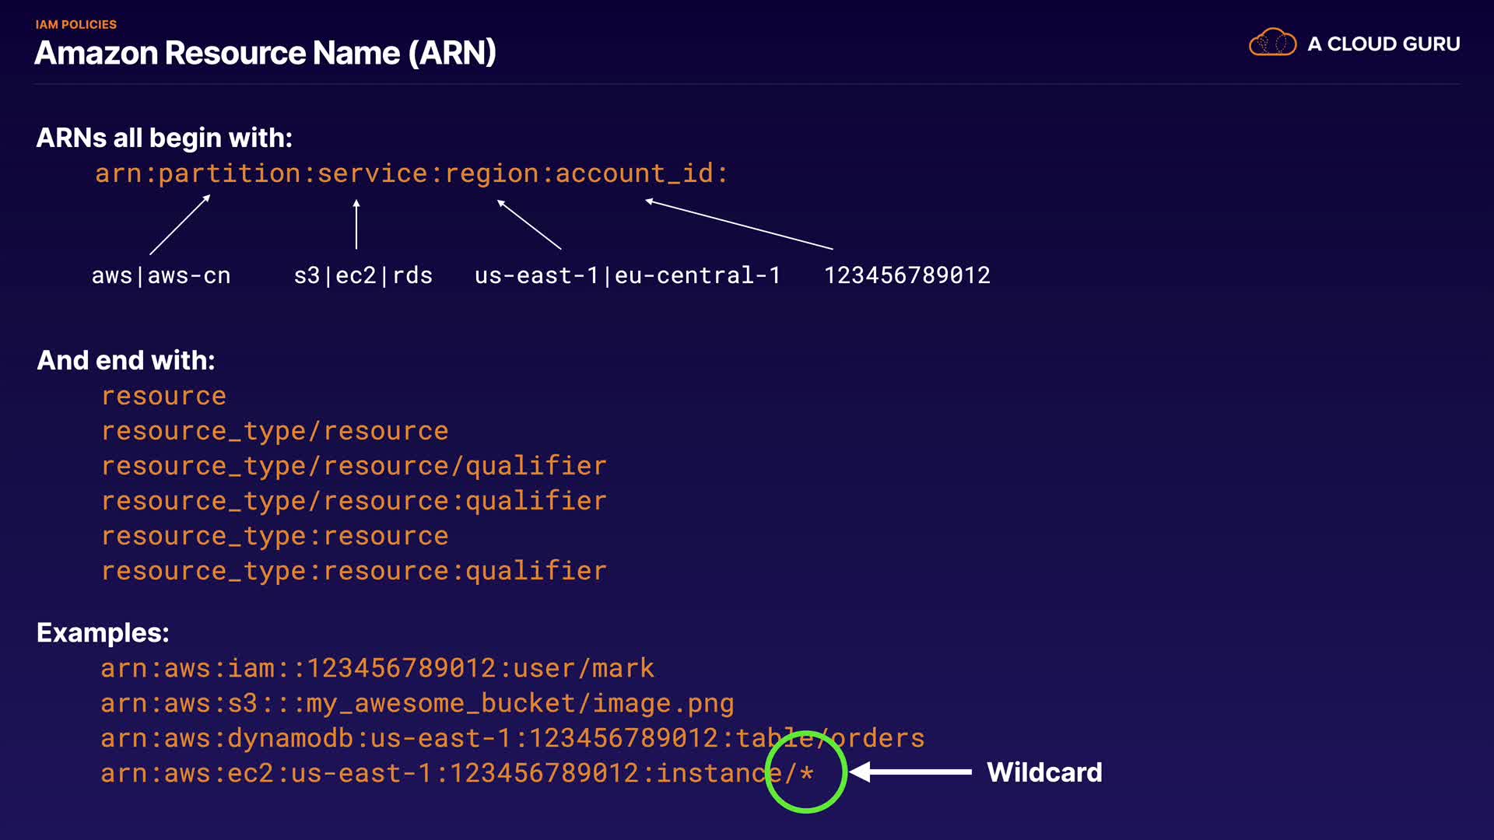Click the arrow pointing to partition

pos(180,225)
